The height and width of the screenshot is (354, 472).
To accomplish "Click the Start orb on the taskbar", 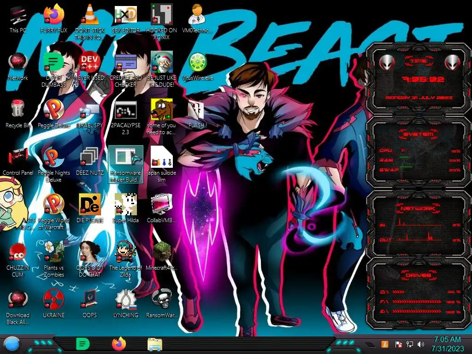I will (12, 344).
